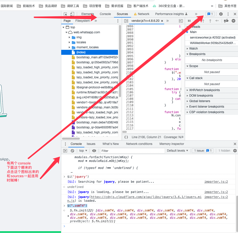
Task: Pretty print the source with braces icon
Action: click(126, 137)
